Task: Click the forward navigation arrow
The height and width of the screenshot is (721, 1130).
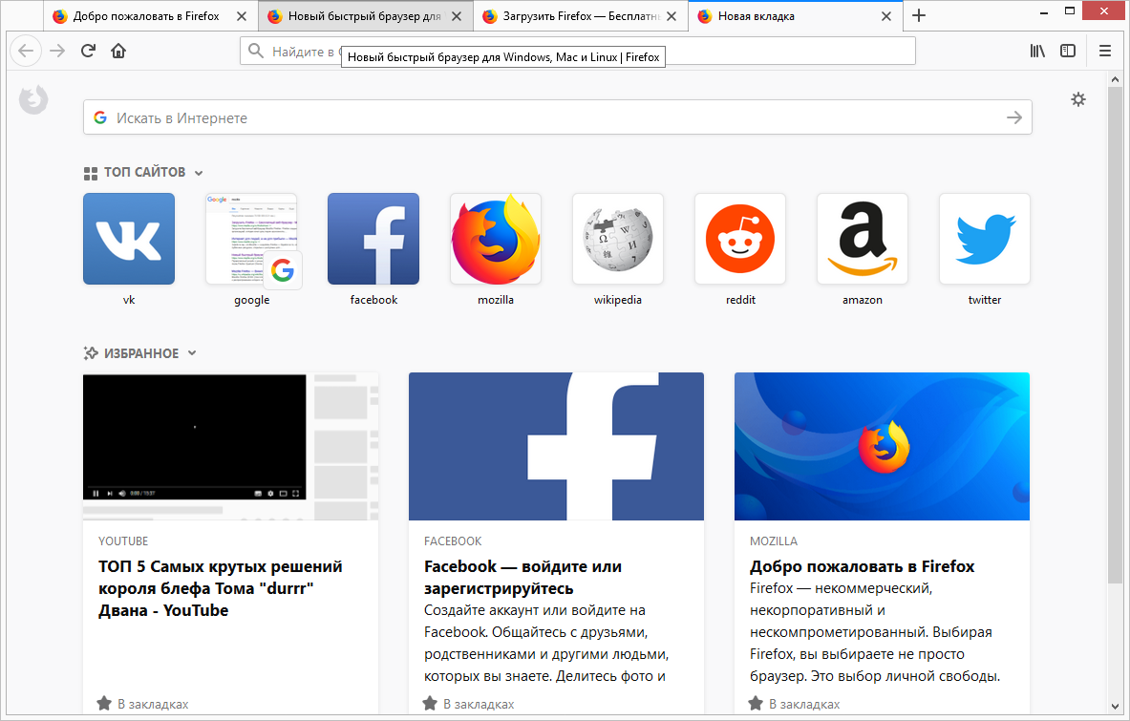Action: coord(57,51)
